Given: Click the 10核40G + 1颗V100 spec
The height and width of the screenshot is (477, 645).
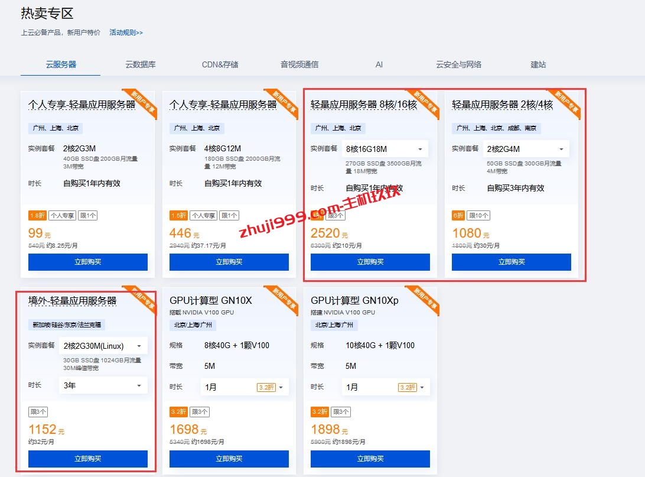Looking at the screenshot, I should pyautogui.click(x=380, y=345).
